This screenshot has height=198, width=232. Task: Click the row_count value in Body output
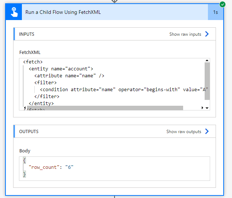(x=69, y=167)
